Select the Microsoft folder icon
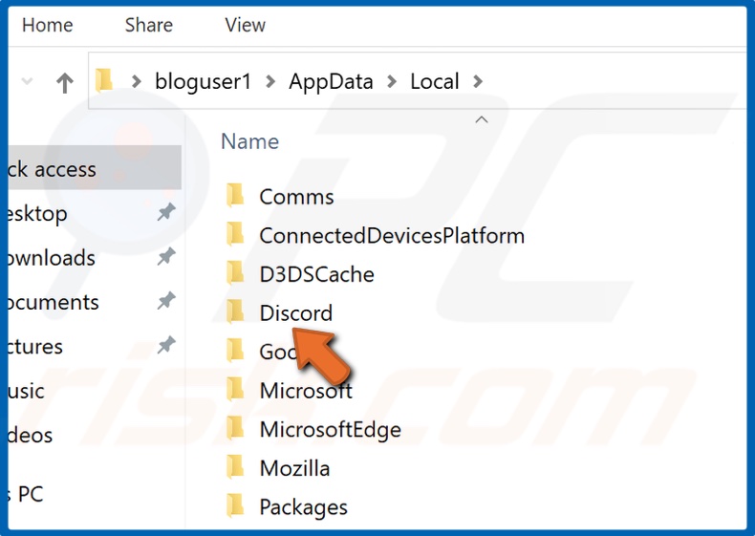 [235, 389]
